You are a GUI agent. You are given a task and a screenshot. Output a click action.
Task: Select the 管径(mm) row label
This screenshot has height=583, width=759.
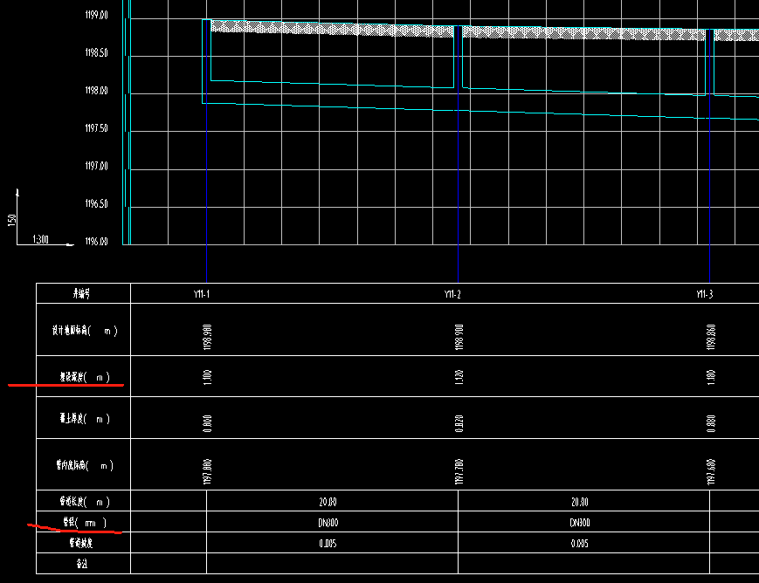tap(85, 523)
